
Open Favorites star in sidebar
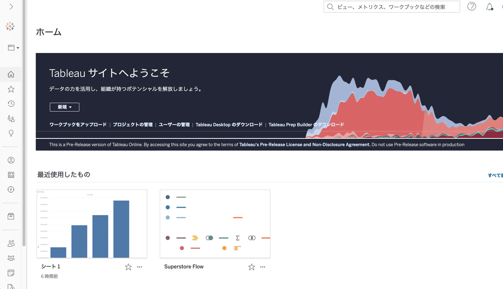[x=11, y=89]
